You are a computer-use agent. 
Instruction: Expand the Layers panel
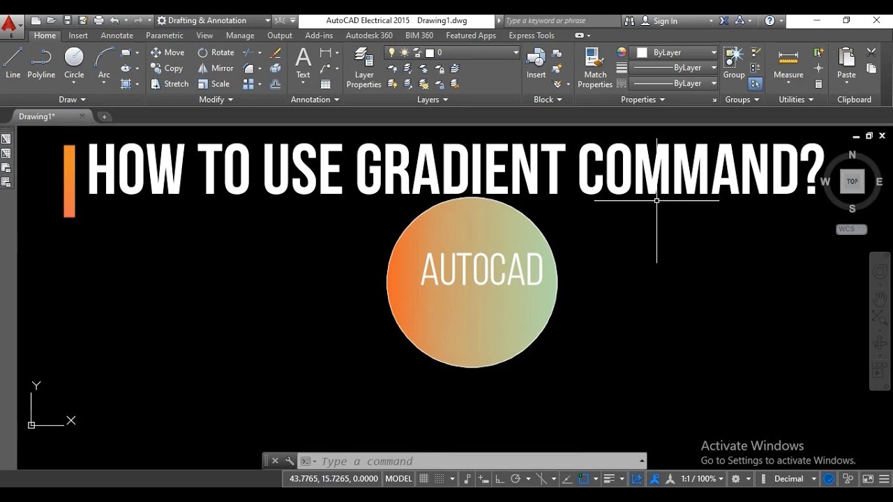pos(432,100)
